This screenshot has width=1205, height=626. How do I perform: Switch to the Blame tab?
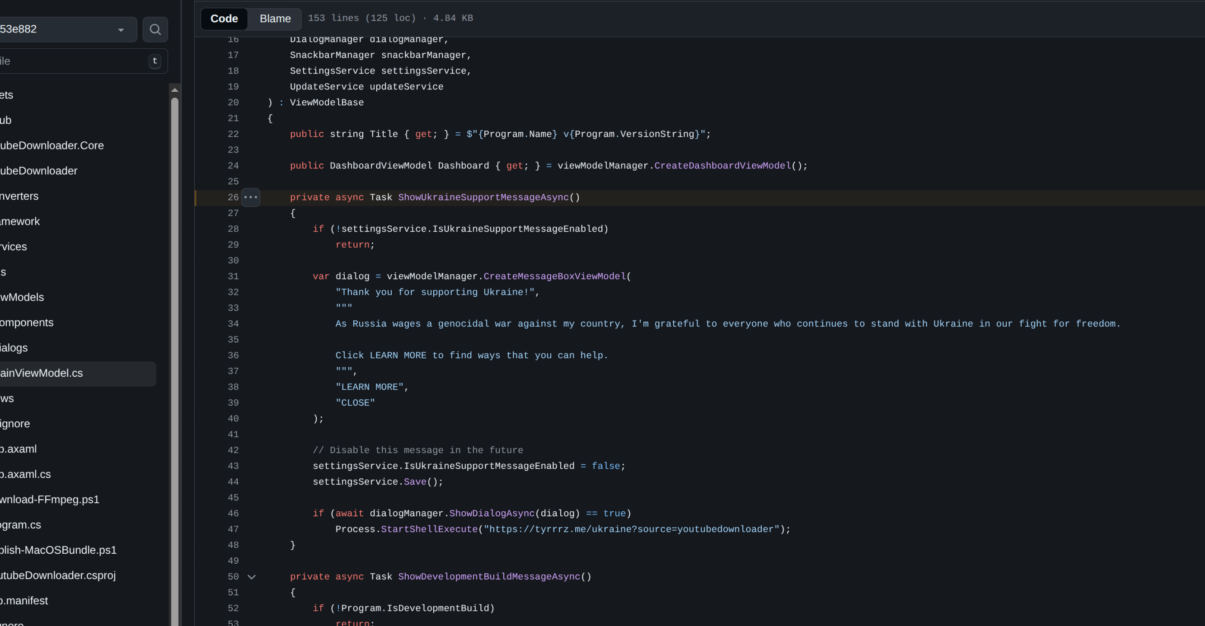tap(275, 19)
